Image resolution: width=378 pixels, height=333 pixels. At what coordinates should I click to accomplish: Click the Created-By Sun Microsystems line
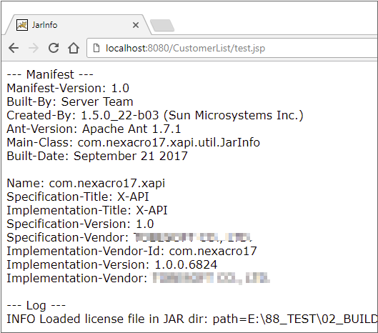(155, 115)
